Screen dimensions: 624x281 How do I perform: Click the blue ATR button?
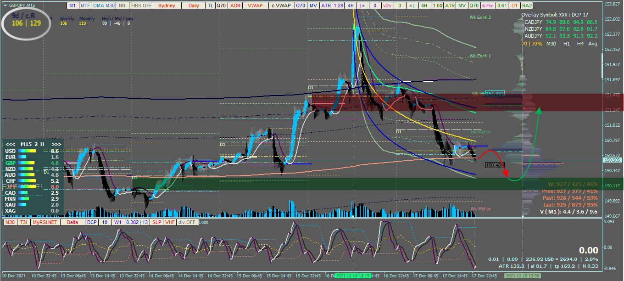[x=326, y=6]
